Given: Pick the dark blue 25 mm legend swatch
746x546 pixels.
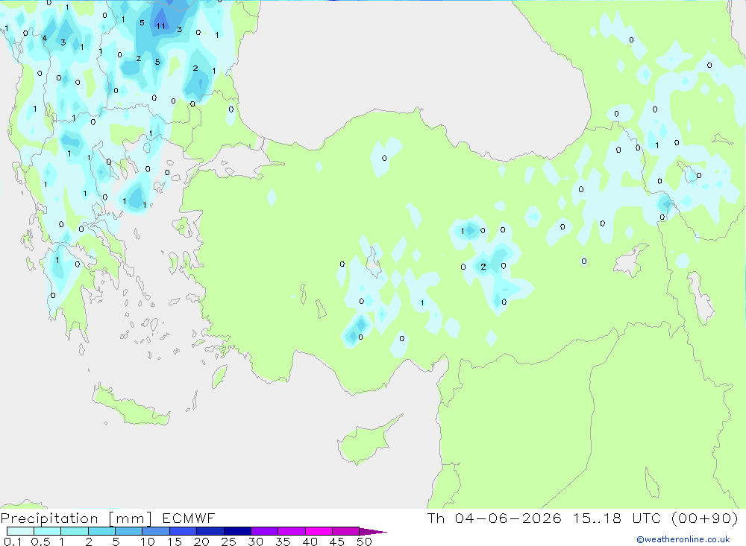Looking at the screenshot, I should [237, 531].
